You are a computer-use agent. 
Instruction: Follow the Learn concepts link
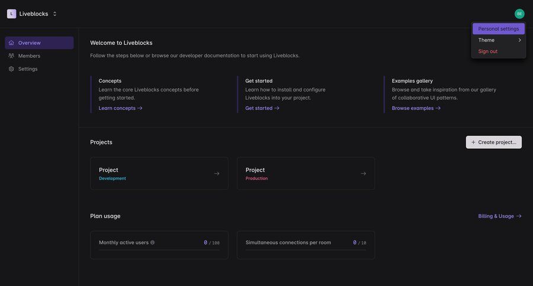(x=120, y=108)
